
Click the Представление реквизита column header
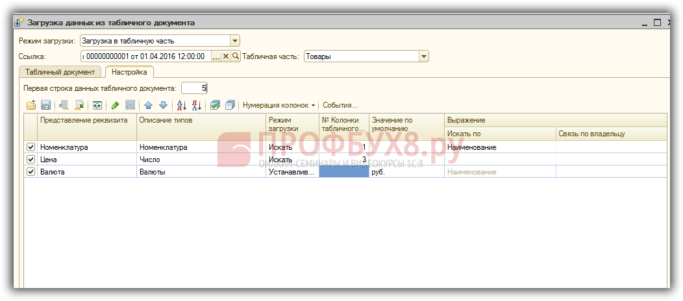(87, 126)
